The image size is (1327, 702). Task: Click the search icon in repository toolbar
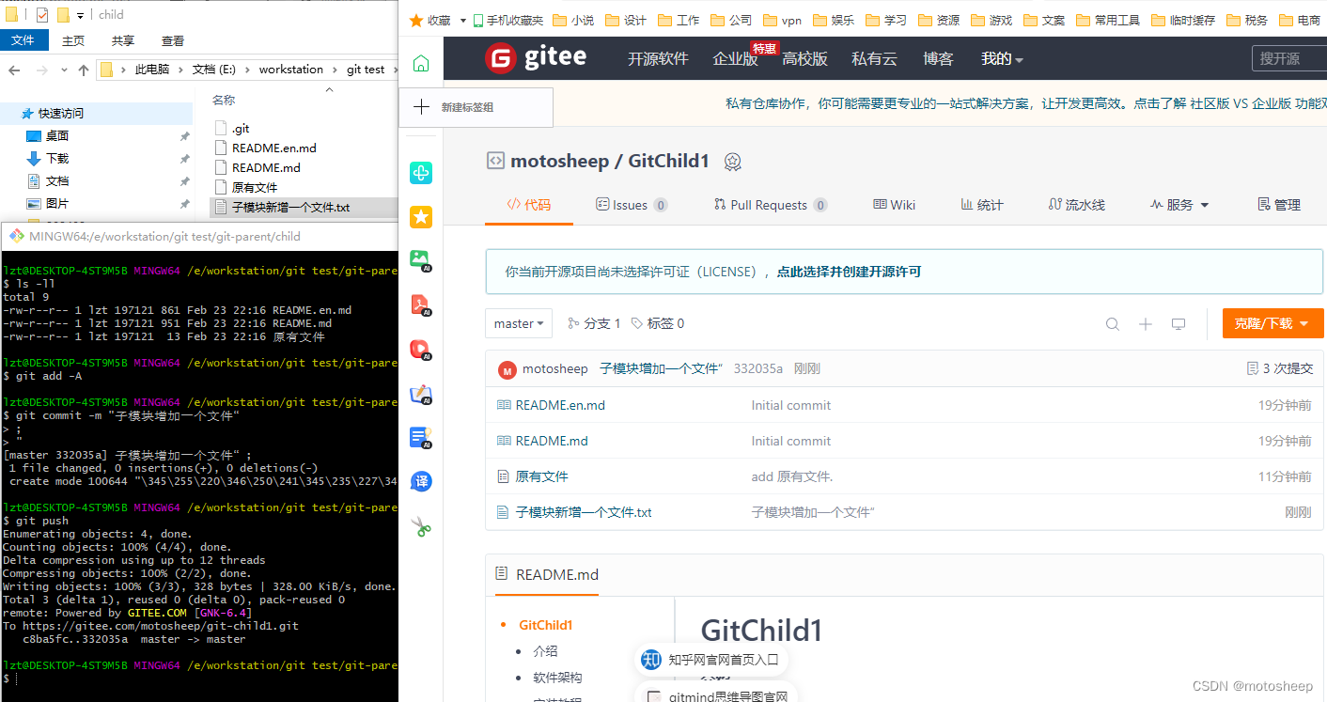pyautogui.click(x=1112, y=324)
